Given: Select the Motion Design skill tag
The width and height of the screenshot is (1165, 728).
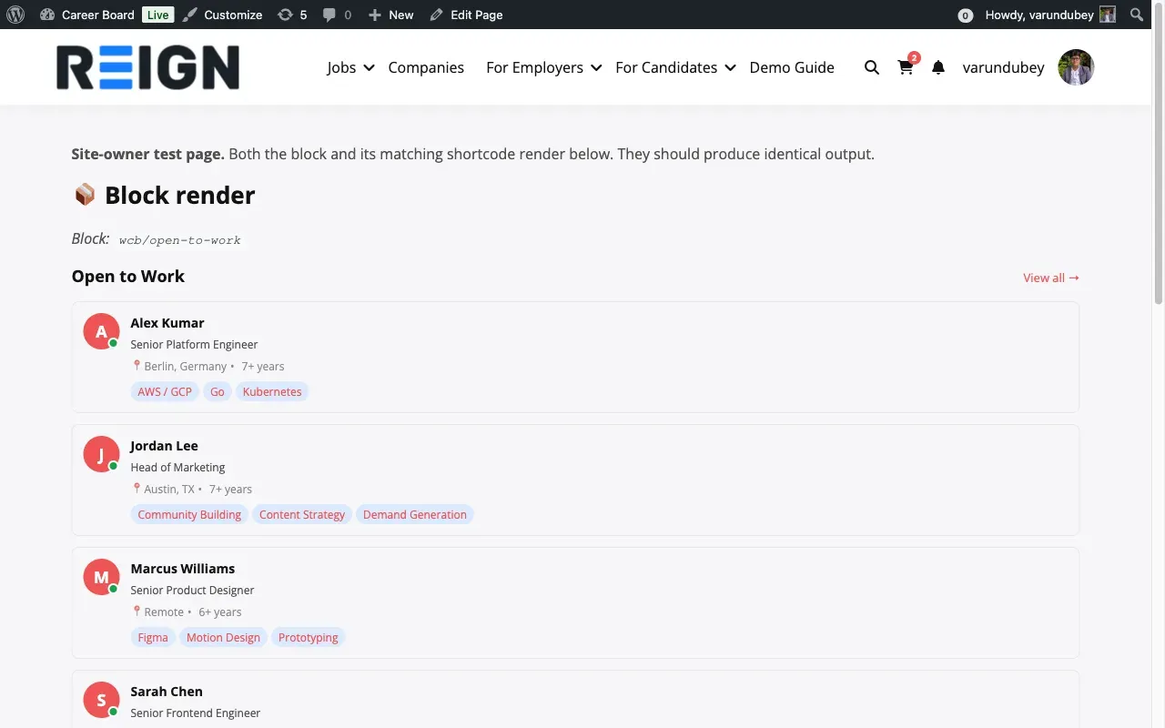Looking at the screenshot, I should click(x=223, y=637).
